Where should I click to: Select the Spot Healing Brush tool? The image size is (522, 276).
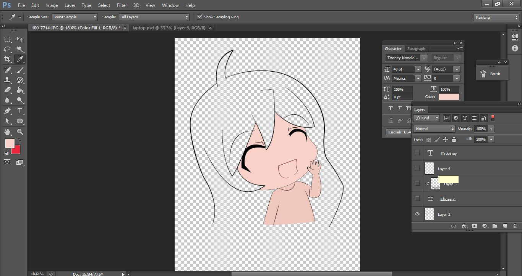point(7,70)
